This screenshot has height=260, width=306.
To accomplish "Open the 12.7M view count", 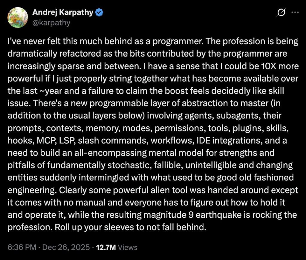I will [x=105, y=247].
